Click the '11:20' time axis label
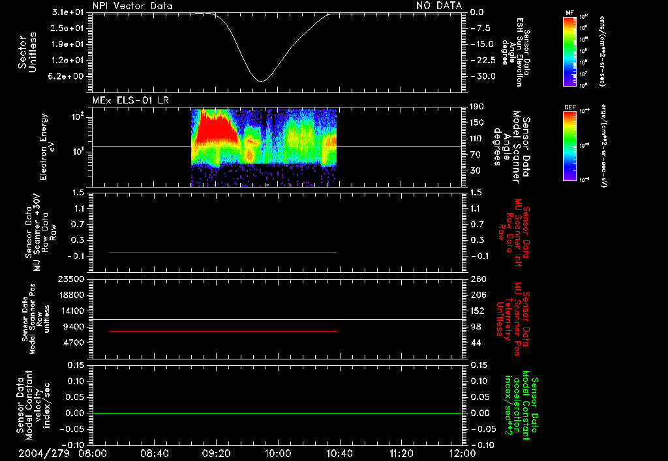The height and width of the screenshot is (461, 668). point(401,453)
